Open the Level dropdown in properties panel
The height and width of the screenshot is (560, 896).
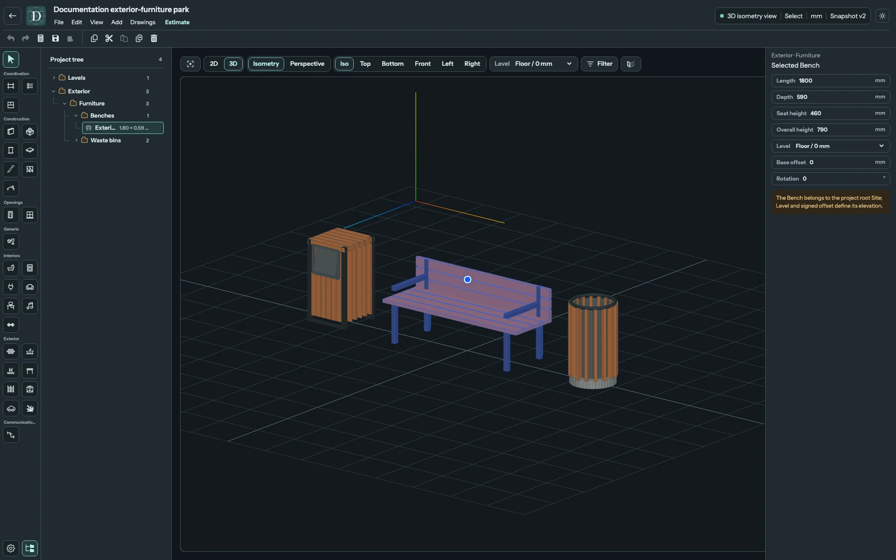click(831, 146)
